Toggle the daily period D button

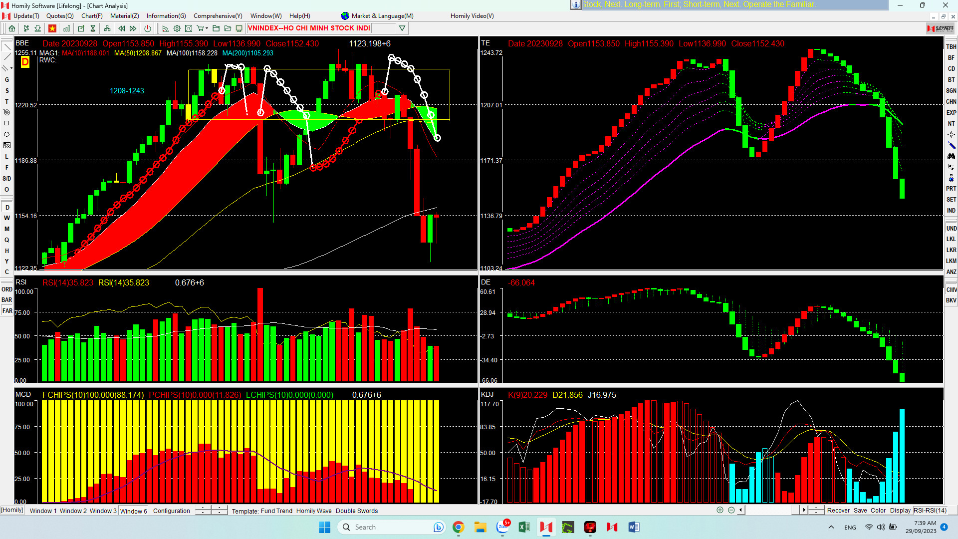point(7,207)
